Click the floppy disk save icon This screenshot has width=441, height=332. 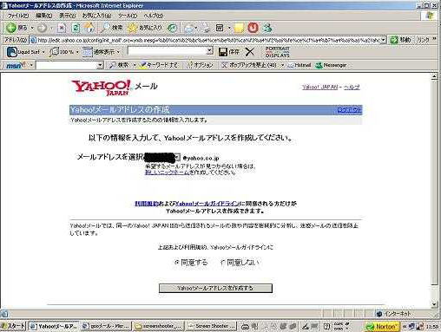tap(223, 52)
